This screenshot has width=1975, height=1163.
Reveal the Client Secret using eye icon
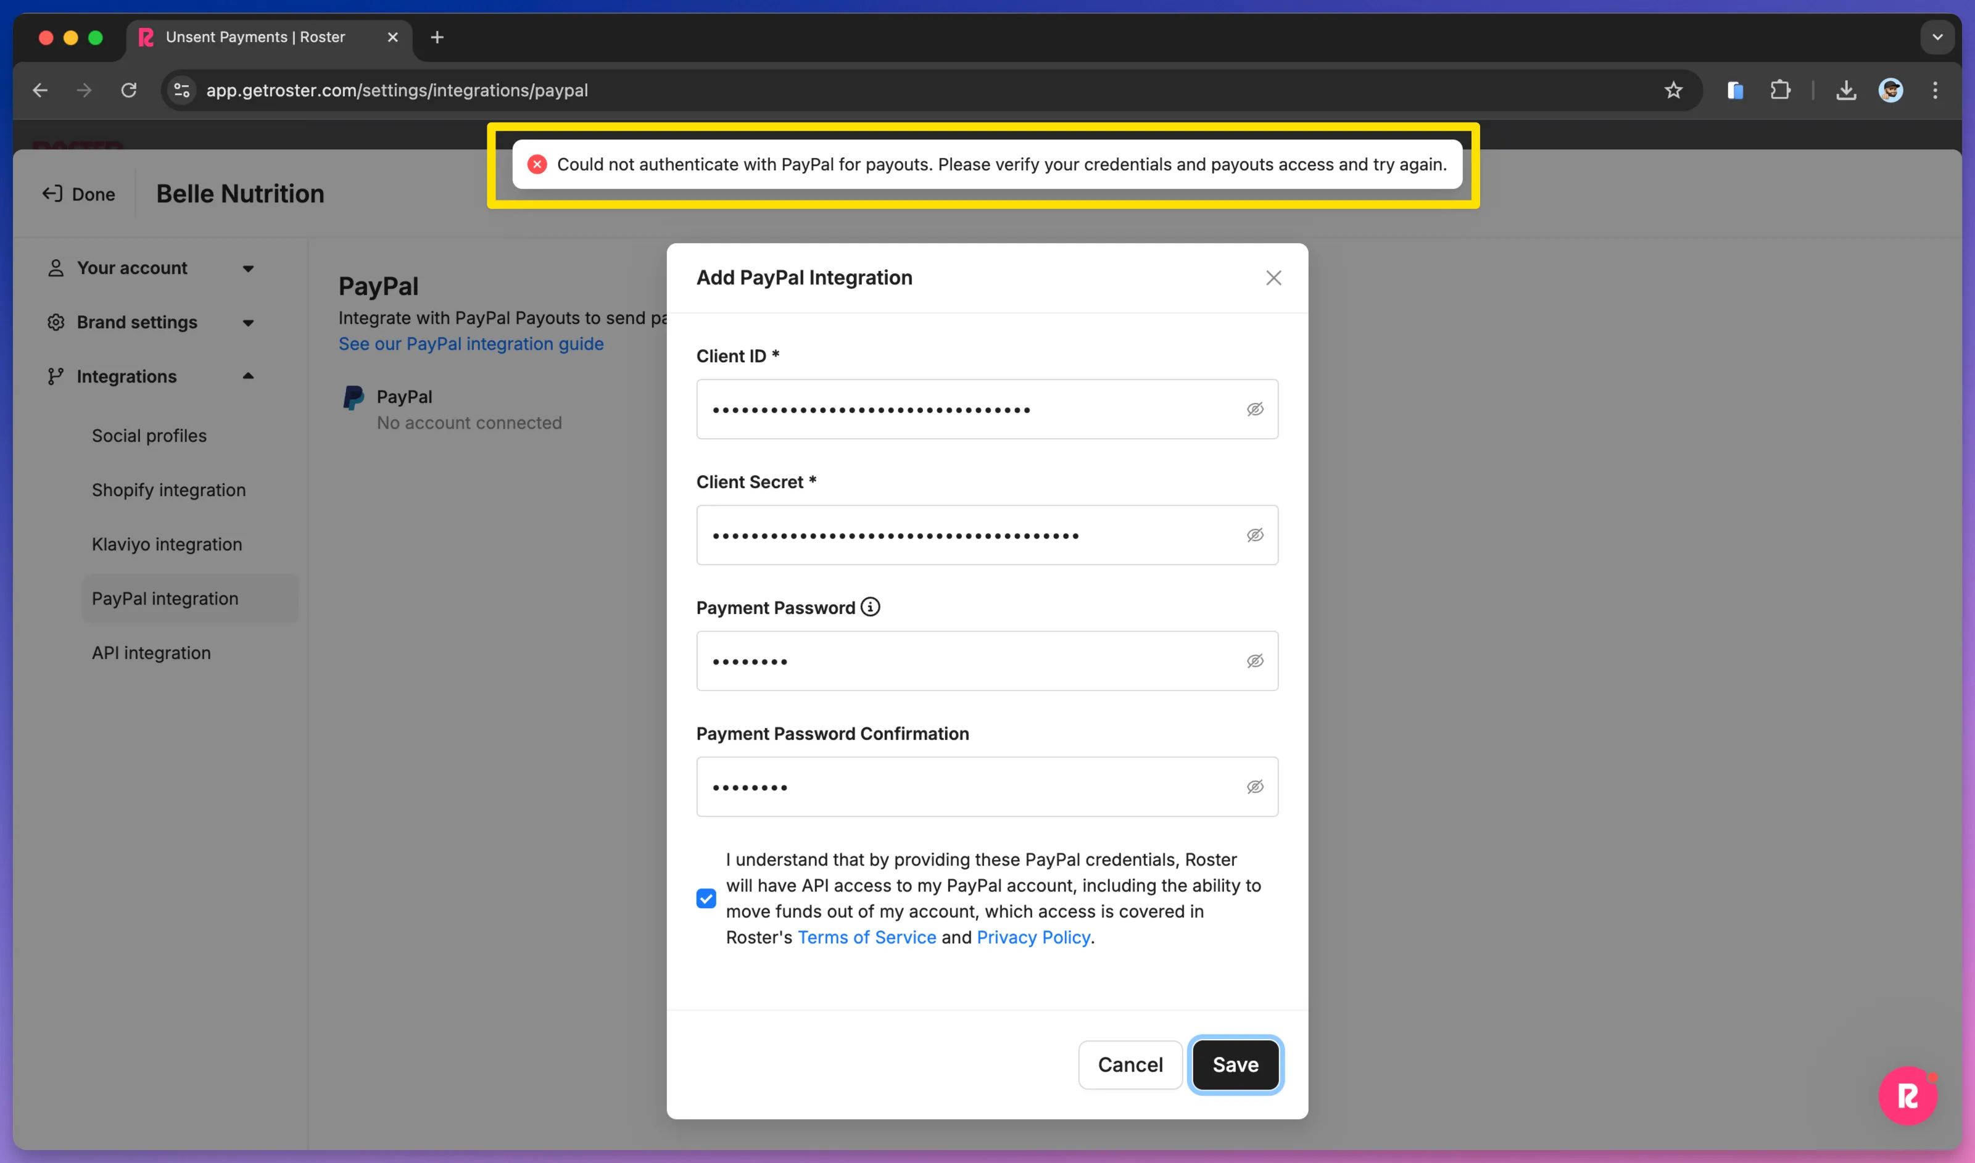(1255, 536)
